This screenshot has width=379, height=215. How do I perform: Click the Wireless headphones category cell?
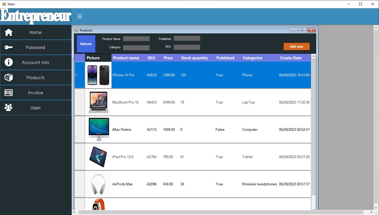tap(260, 184)
